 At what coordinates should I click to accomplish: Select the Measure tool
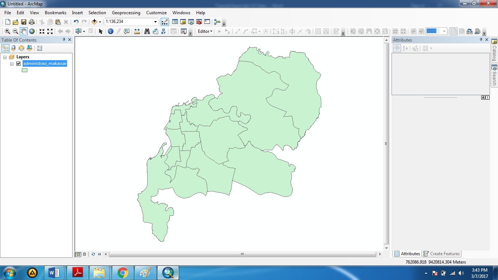(x=136, y=31)
